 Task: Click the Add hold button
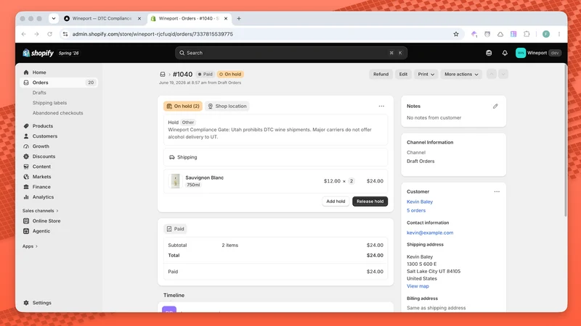click(x=336, y=201)
